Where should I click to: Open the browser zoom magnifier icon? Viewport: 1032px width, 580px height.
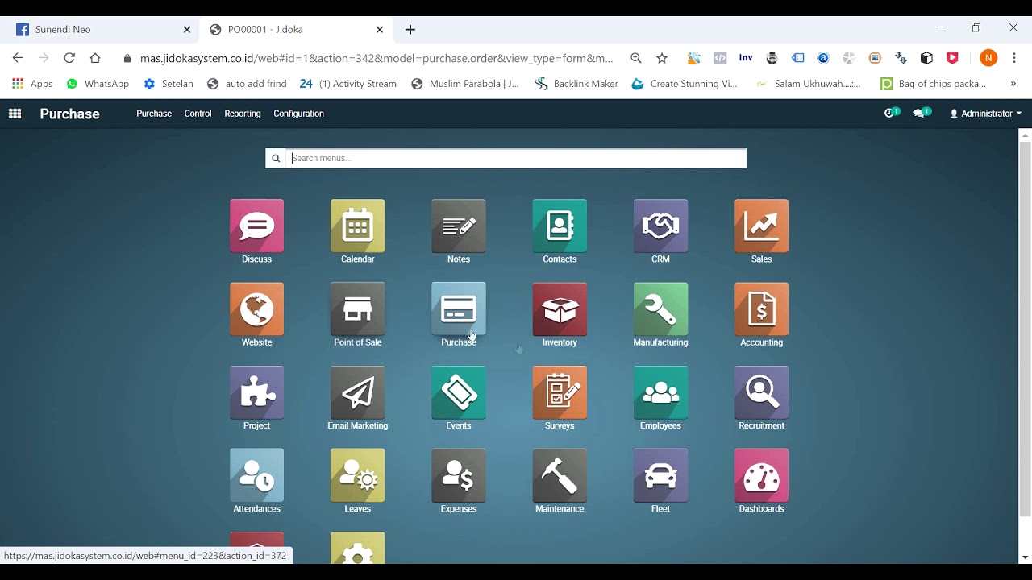click(x=636, y=58)
